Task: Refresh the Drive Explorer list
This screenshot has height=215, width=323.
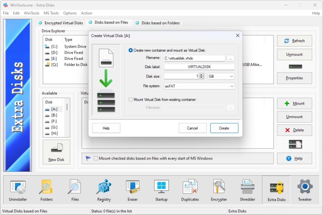Action: [294, 41]
